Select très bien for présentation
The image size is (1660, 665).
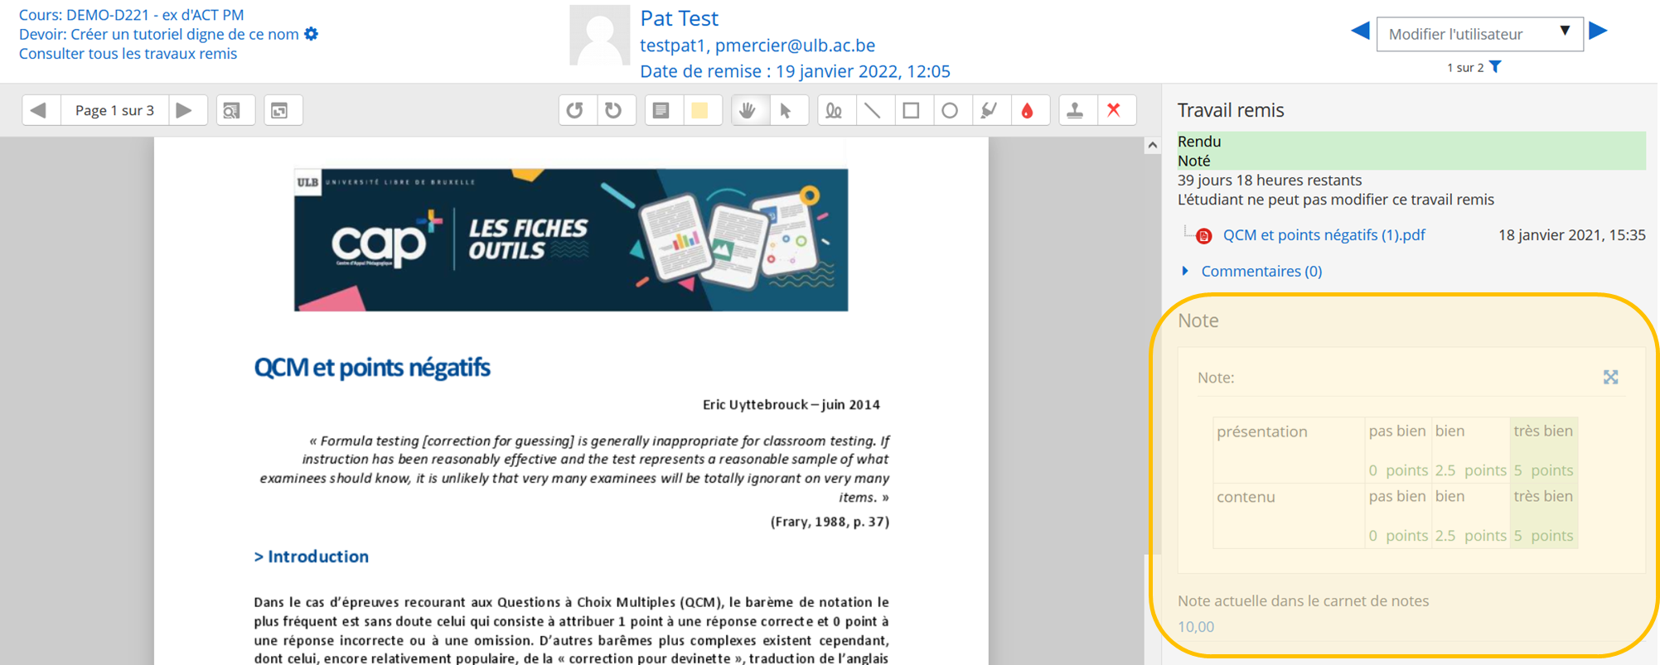click(1543, 450)
